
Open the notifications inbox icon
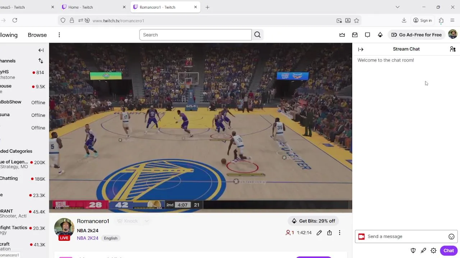(x=355, y=35)
